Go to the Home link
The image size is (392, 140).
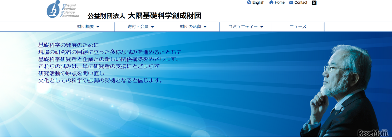tap(280, 2)
